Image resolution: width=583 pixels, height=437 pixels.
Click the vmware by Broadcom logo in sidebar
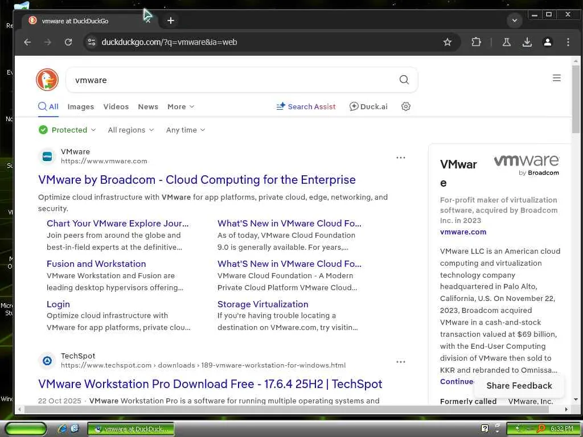[x=526, y=165]
